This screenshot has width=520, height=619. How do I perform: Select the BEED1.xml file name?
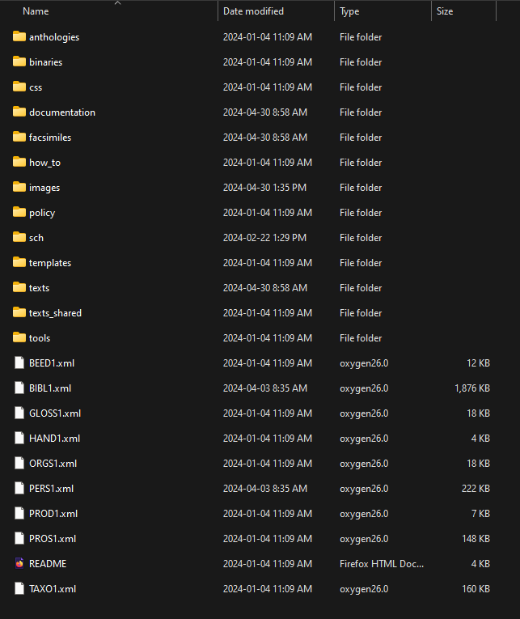coord(52,362)
